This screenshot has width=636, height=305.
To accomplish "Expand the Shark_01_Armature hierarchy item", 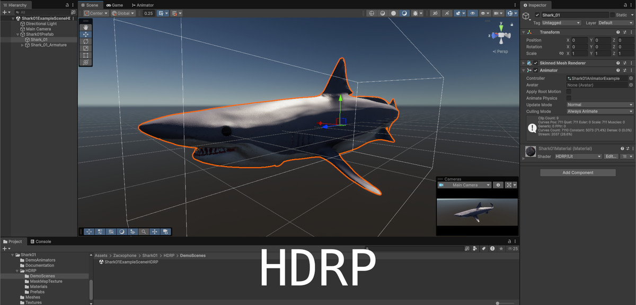I will [x=22, y=45].
